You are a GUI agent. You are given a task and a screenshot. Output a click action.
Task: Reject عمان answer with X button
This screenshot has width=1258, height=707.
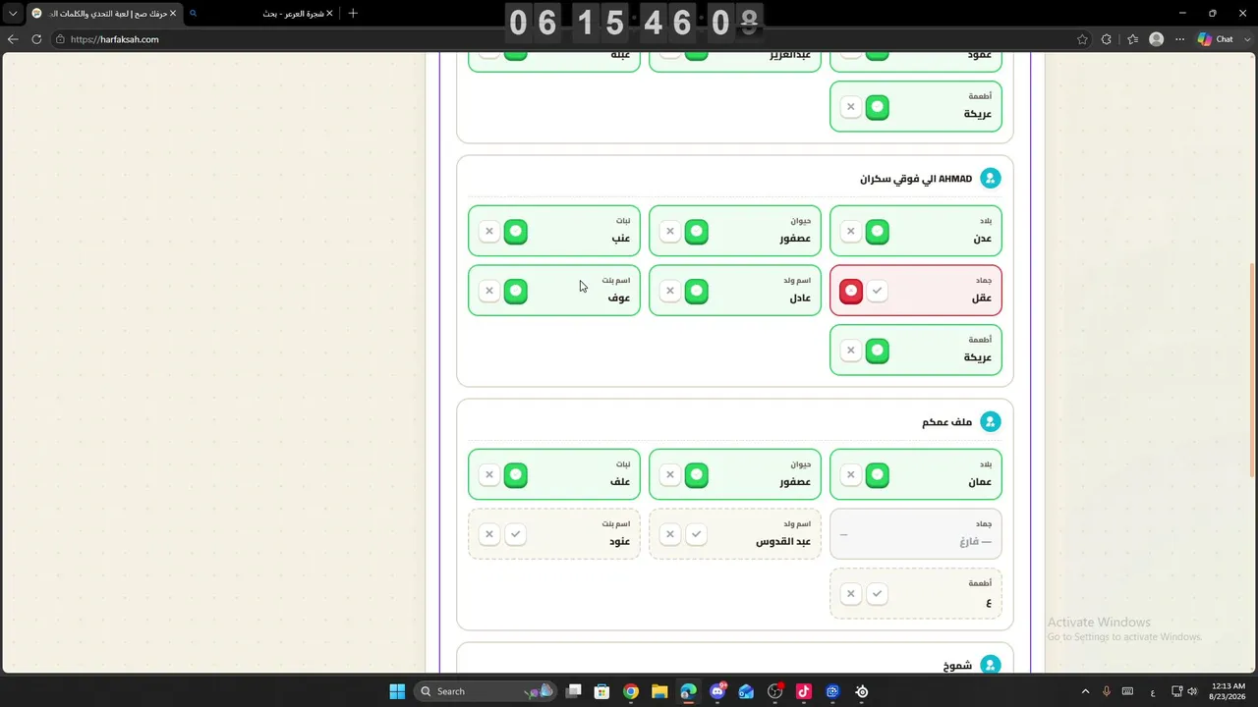click(x=851, y=475)
